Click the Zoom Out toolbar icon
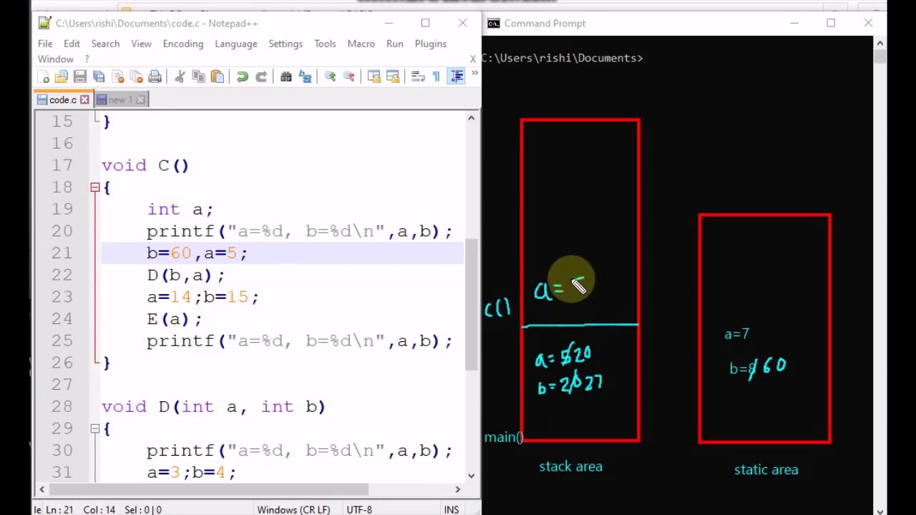The image size is (916, 515). coord(349,77)
